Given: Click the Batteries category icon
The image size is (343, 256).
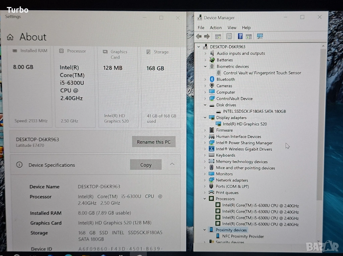Looking at the screenshot, I should tap(212, 60).
